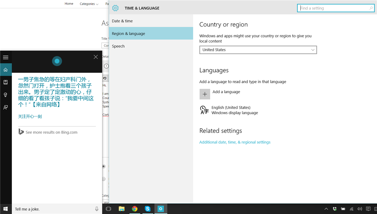The image size is (377, 214).
Task: Click 关注开心一刻 link in Cortana
Action: coord(30,116)
